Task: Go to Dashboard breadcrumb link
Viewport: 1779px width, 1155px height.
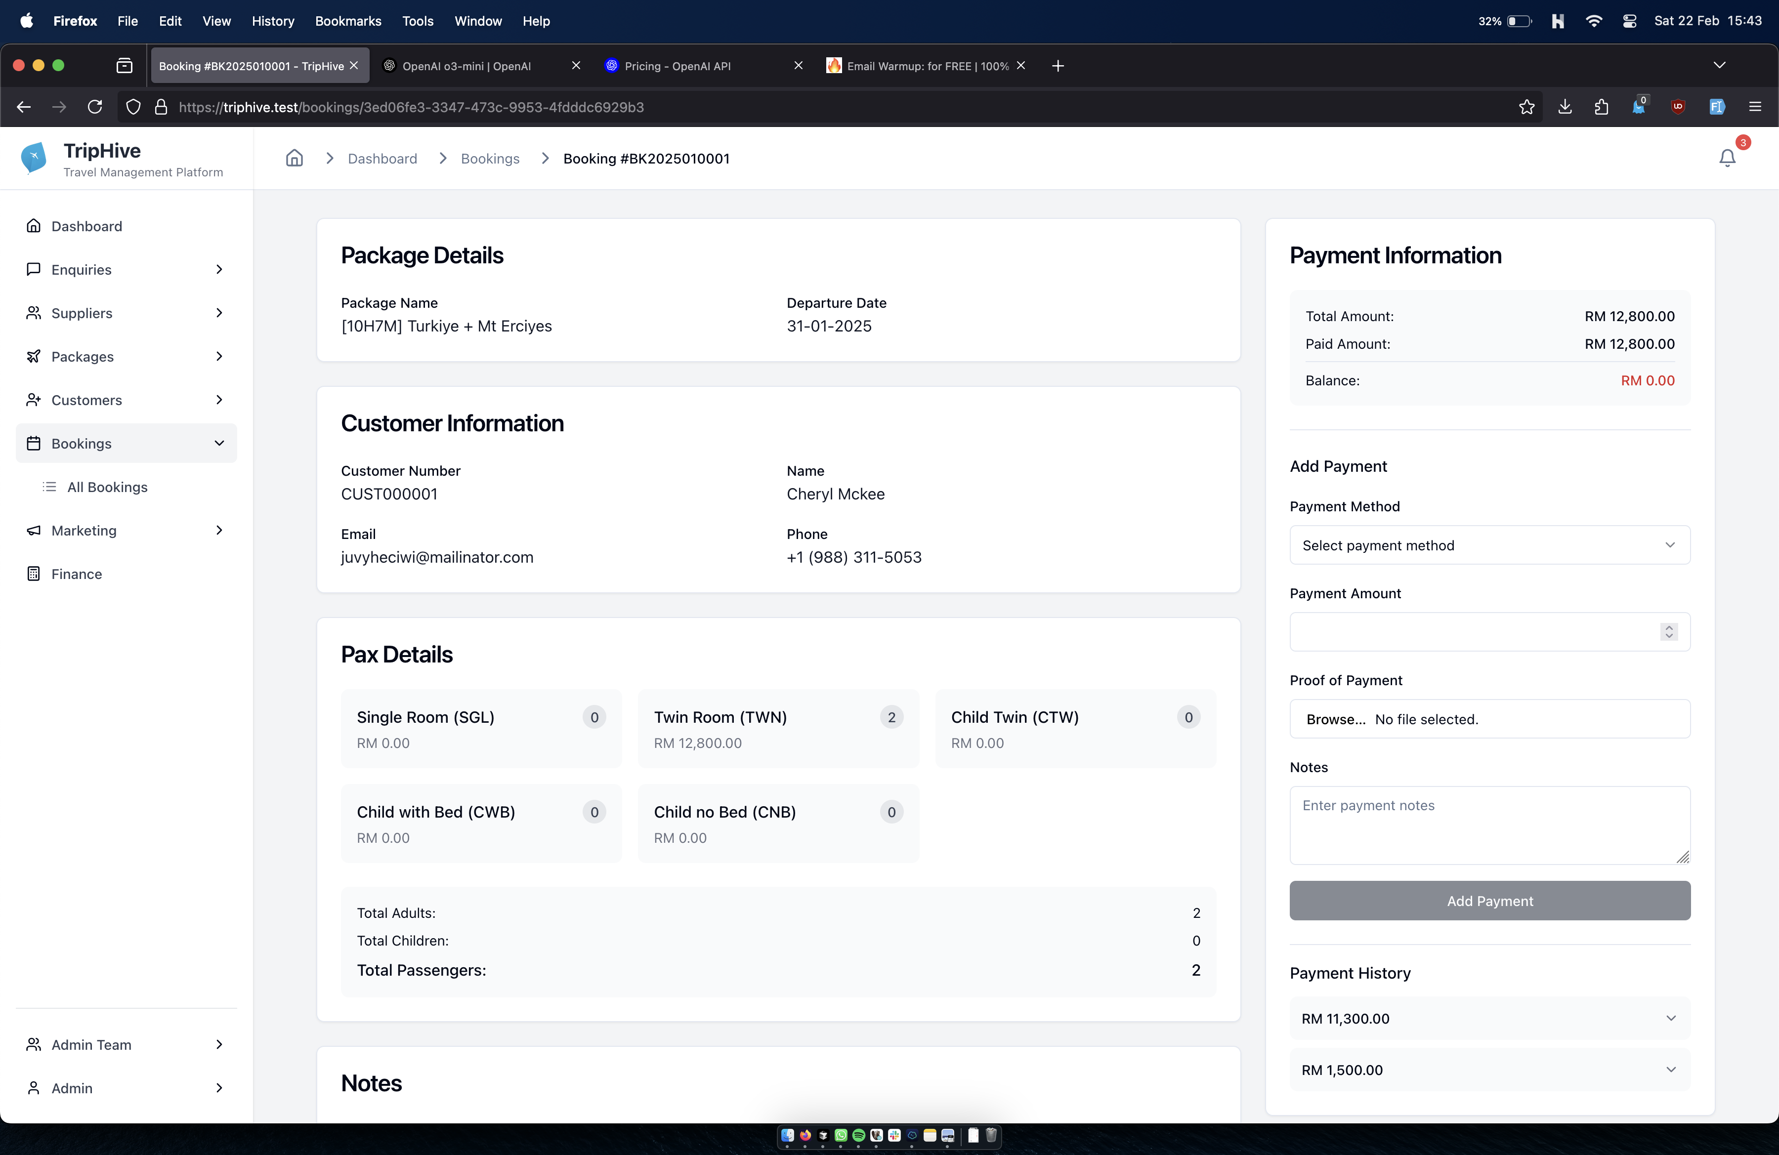Action: pos(382,159)
